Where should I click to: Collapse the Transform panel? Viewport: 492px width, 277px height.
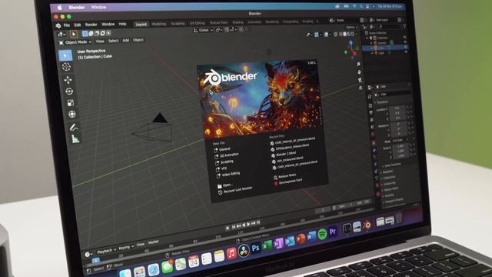pyautogui.click(x=381, y=102)
